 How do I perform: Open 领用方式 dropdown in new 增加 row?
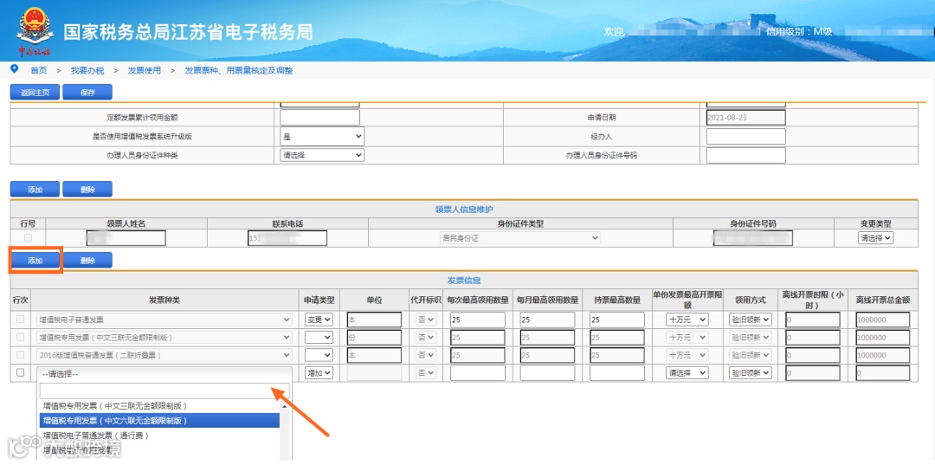(x=750, y=372)
